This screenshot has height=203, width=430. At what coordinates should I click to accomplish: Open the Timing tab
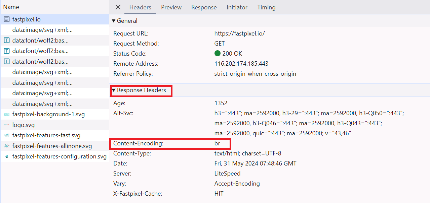tap(266, 7)
